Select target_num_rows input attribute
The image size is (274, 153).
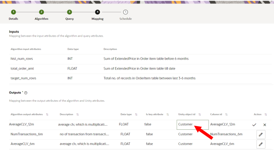(x=23, y=78)
